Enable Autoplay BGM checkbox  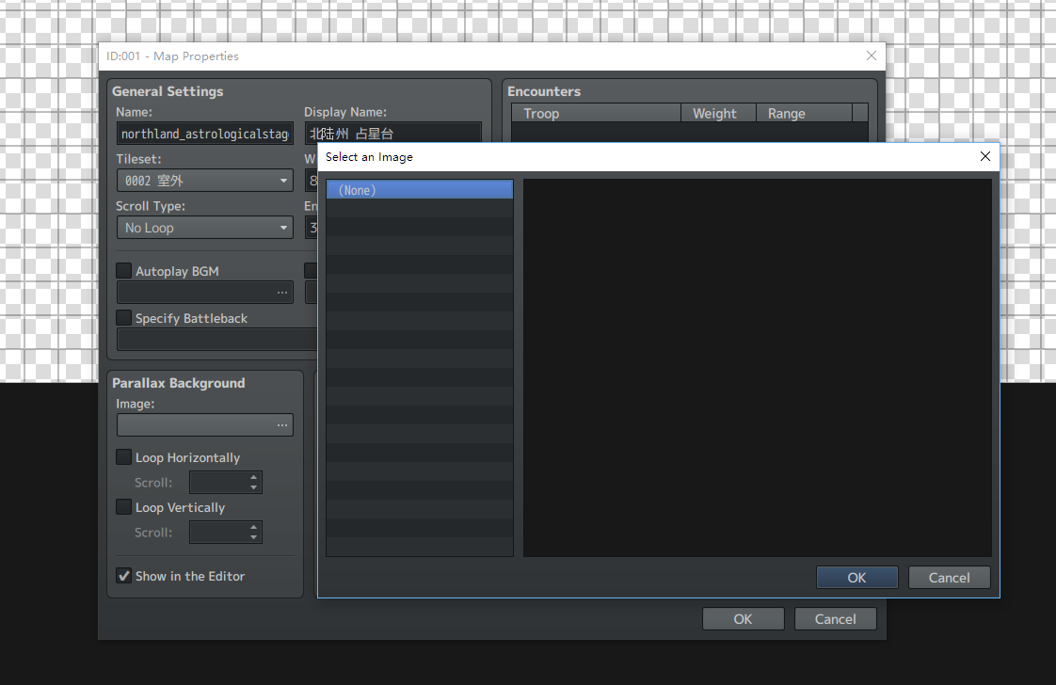tap(124, 271)
